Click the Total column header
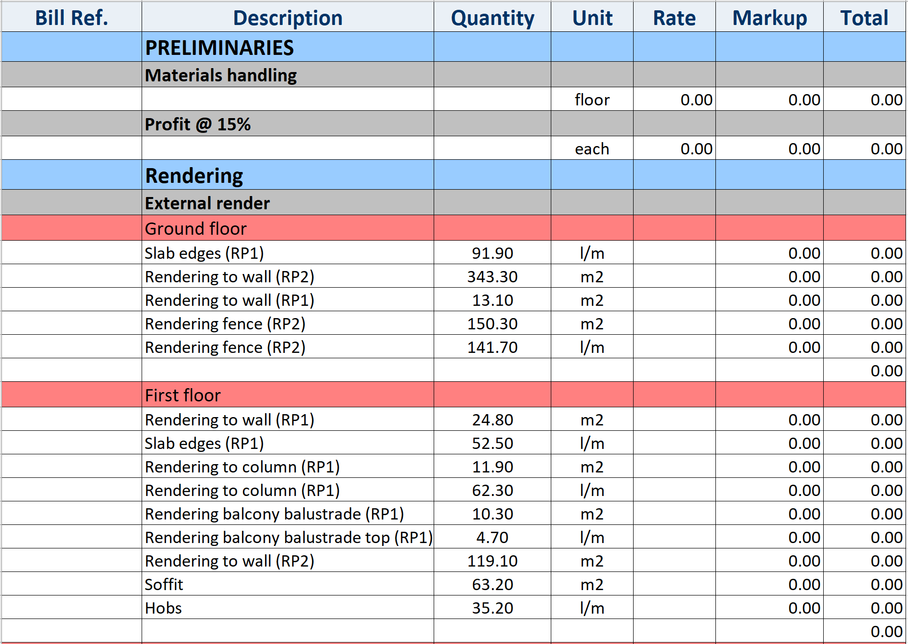This screenshot has height=644, width=908. (x=864, y=18)
